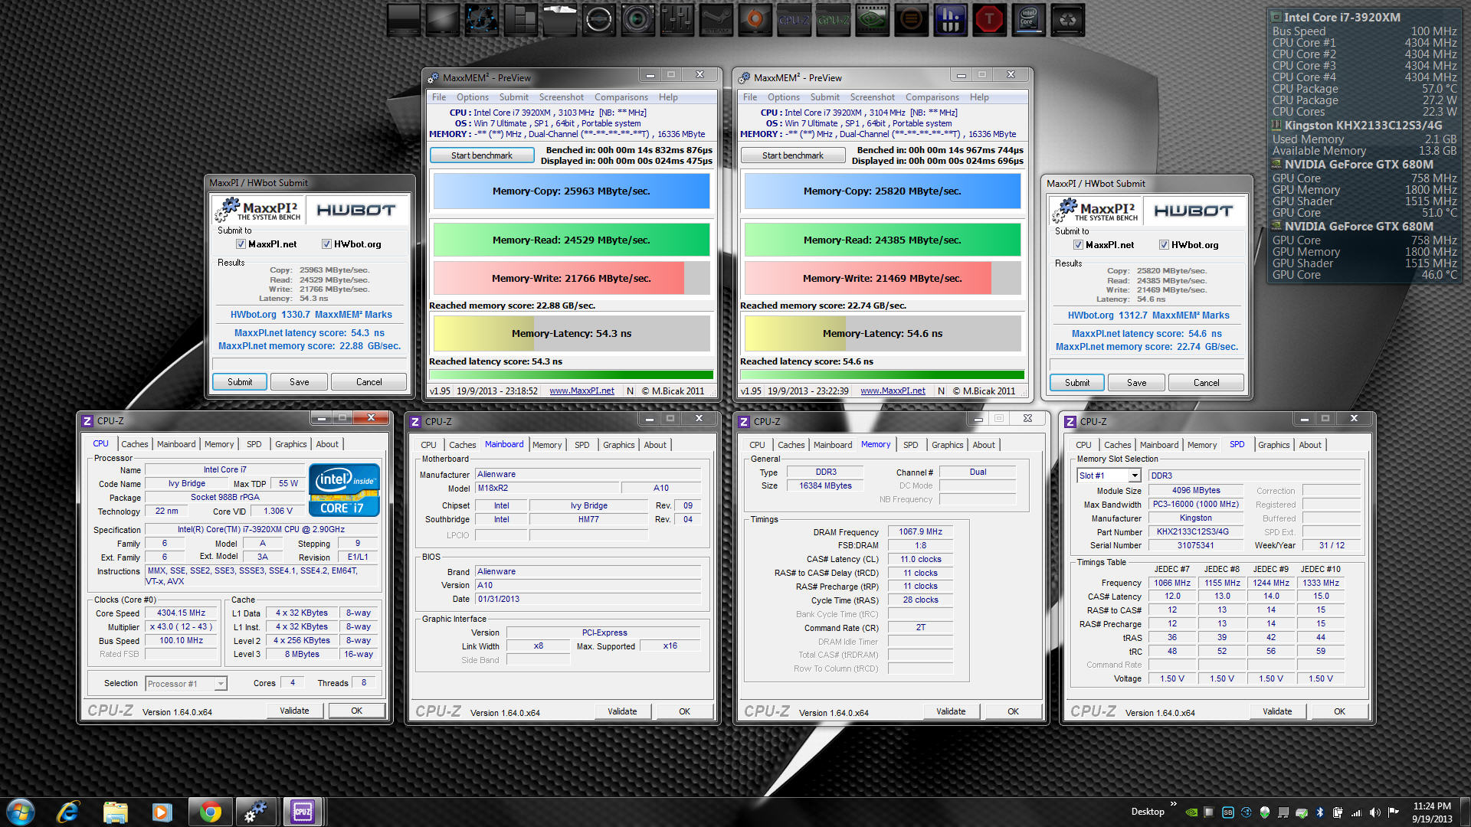Toggle HWbot.org checkbox in right HWbot Submit
The image size is (1471, 827).
pos(1164,245)
